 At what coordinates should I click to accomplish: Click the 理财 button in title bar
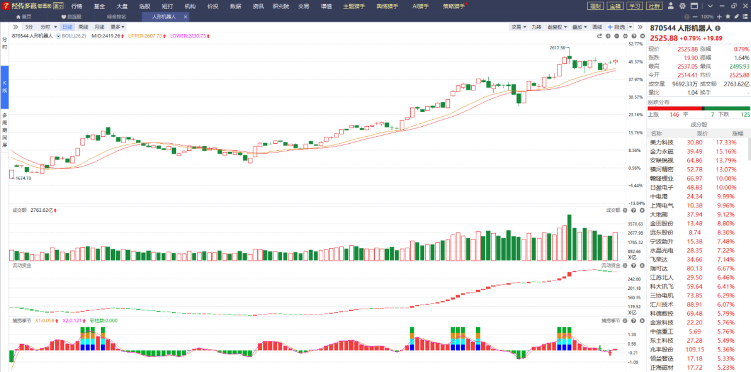click(595, 6)
